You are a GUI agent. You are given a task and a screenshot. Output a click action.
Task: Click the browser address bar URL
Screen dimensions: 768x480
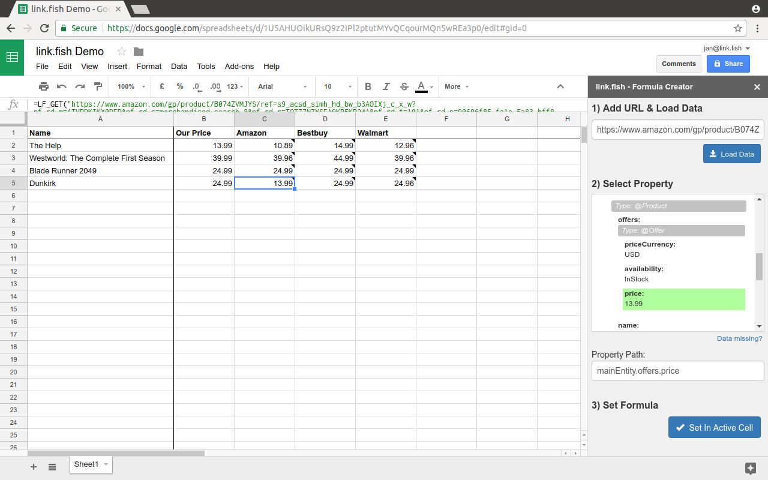(317, 28)
